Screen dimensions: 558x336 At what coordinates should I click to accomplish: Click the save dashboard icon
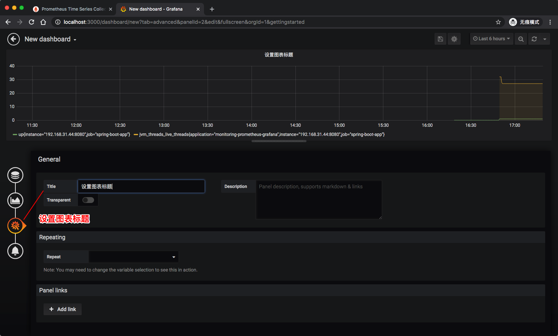440,39
